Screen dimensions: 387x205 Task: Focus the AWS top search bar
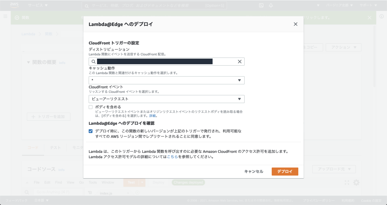pyautogui.click(x=154, y=6)
